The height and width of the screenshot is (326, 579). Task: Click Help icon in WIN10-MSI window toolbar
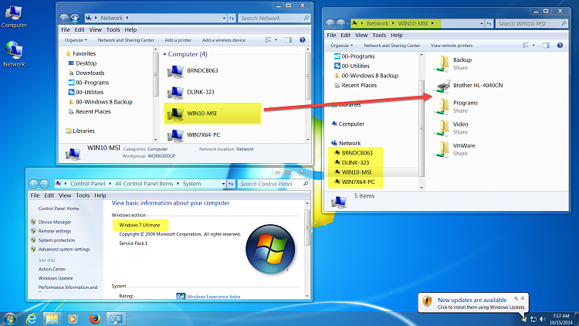(x=560, y=46)
